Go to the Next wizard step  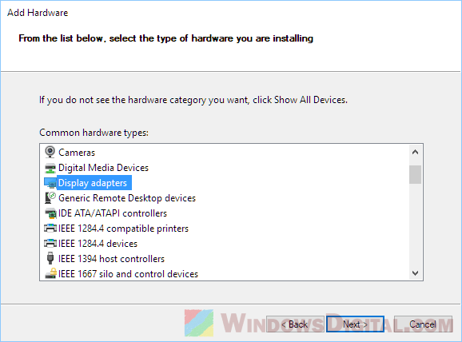[x=355, y=324]
